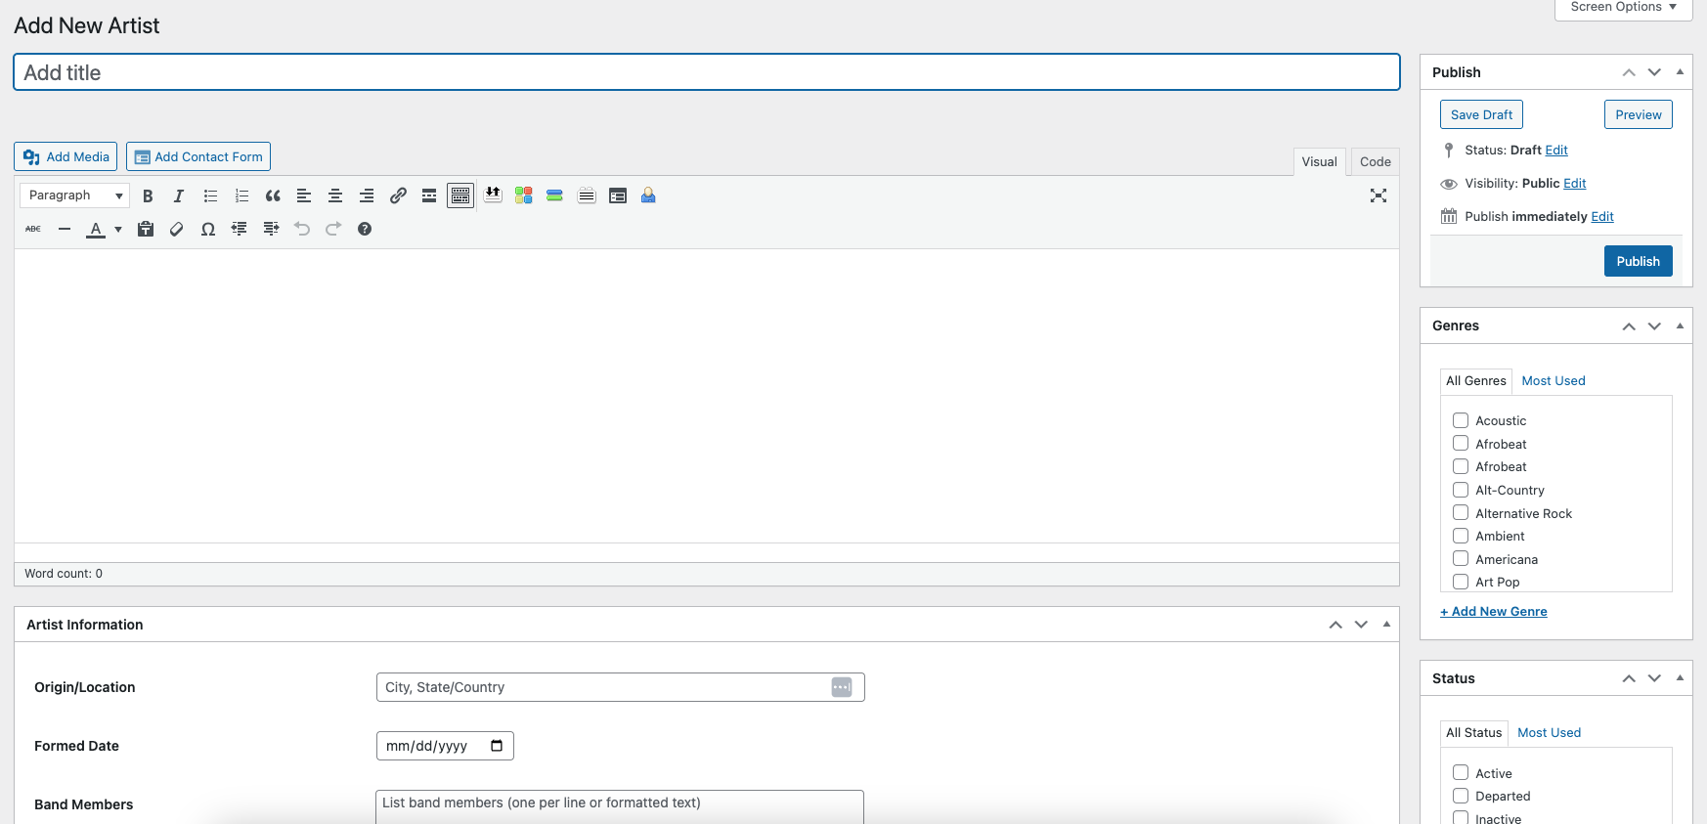Open the Paragraph format dropdown
1707x824 pixels.
click(74, 195)
